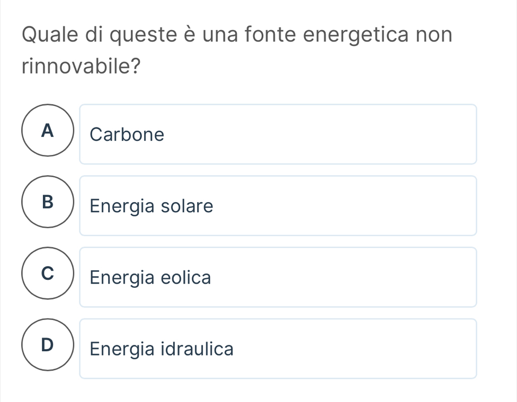Select the letter A circle

coord(48,130)
